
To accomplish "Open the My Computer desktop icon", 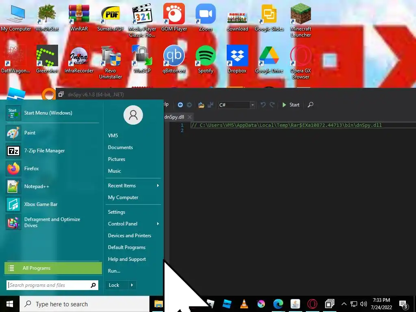I will point(16,17).
